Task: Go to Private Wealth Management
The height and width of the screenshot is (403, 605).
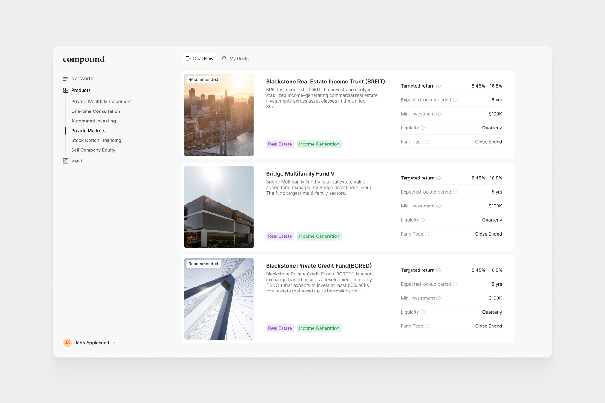Action: [x=101, y=102]
